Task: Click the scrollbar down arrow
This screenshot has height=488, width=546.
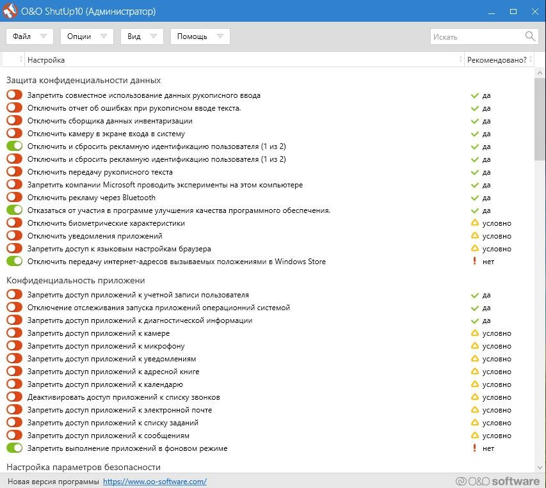Action: 540,468
